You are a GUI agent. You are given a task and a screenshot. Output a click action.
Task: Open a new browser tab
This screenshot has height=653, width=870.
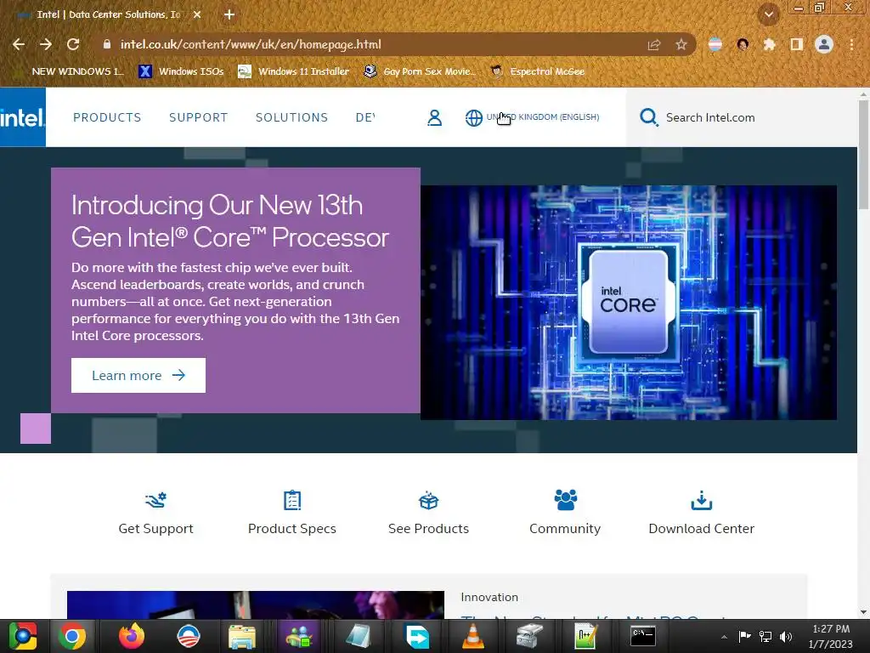point(229,14)
